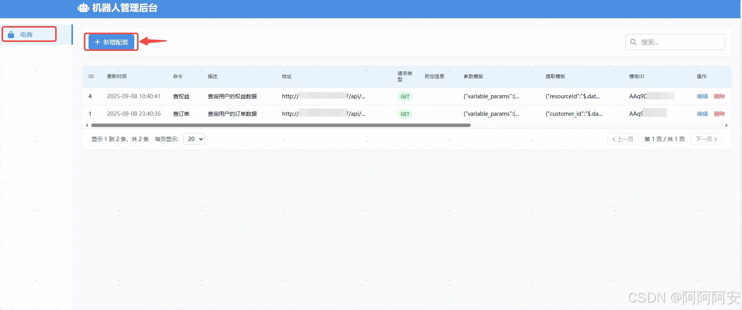Click 删除 for the 查订单 row

719,114
